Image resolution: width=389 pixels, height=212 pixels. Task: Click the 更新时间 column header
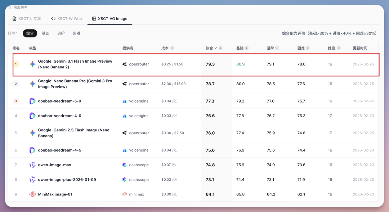pyautogui.click(x=360, y=48)
